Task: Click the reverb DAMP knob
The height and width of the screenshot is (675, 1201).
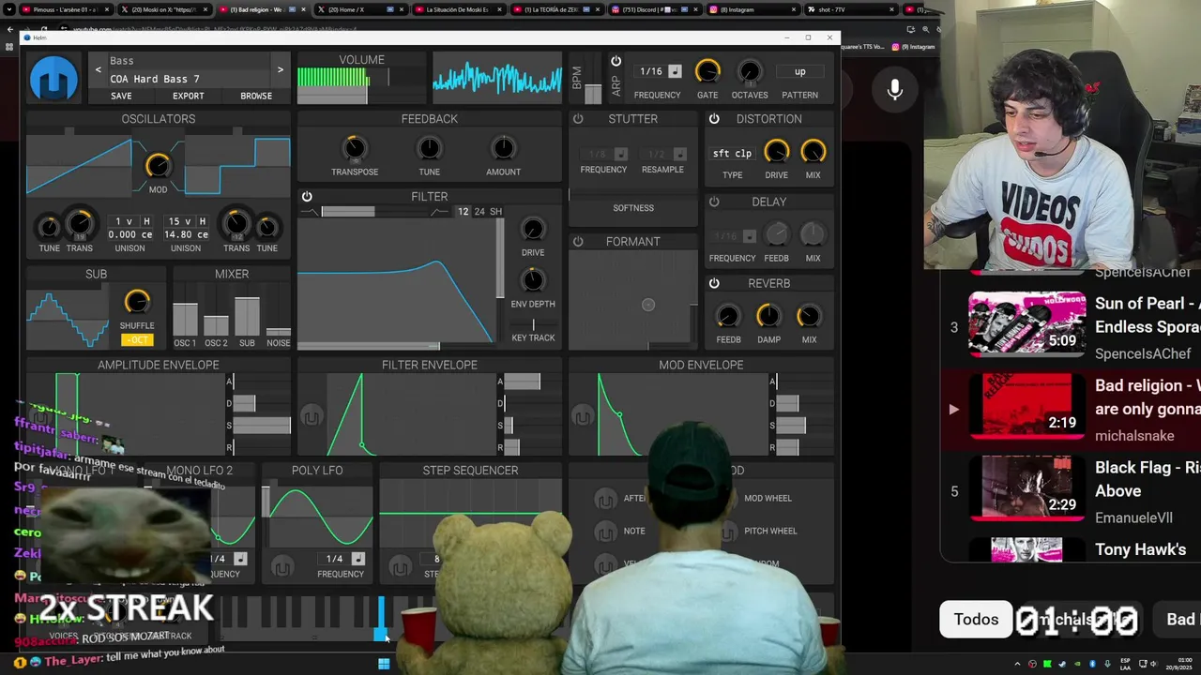Action: tap(768, 316)
